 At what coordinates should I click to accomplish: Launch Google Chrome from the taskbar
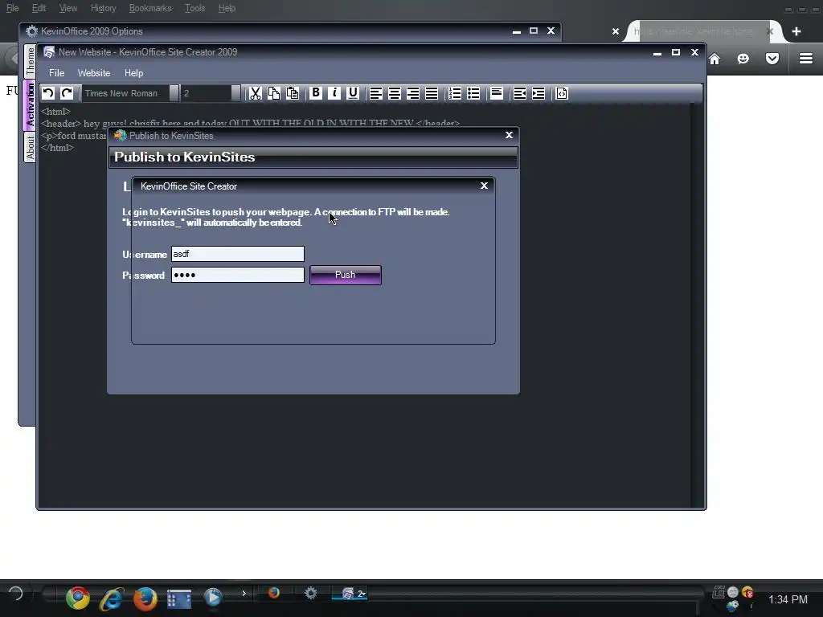[78, 598]
